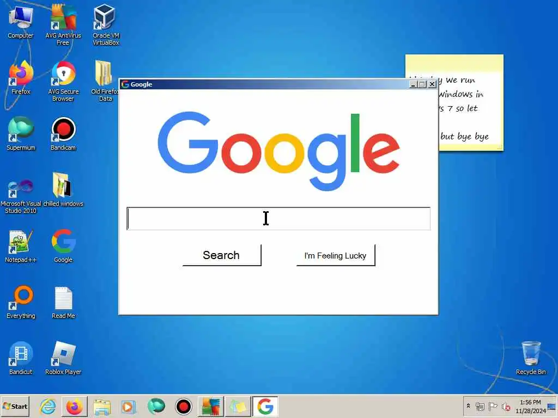Click the Google taskbar button
The width and height of the screenshot is (558, 418).
pos(265,407)
